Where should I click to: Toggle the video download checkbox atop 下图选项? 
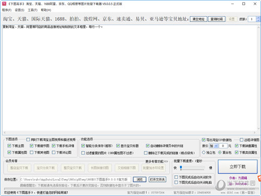(x=28, y=140)
